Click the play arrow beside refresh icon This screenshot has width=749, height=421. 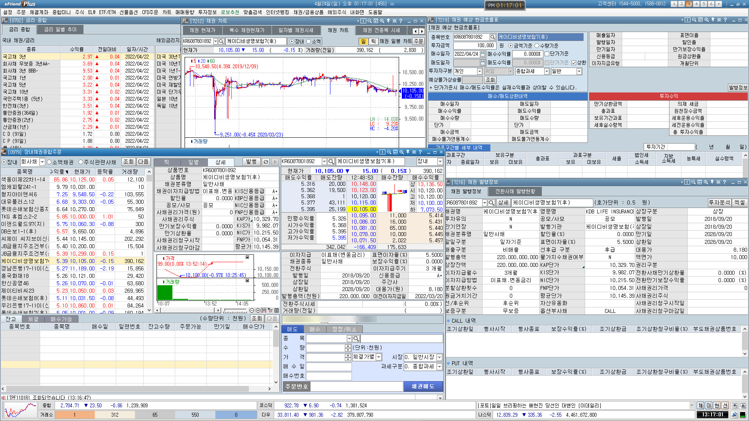(275, 162)
